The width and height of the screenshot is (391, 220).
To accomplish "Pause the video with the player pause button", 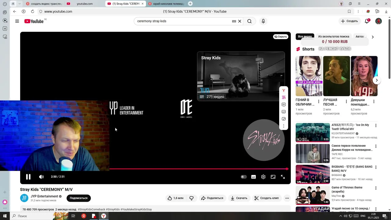I will click(x=28, y=177).
